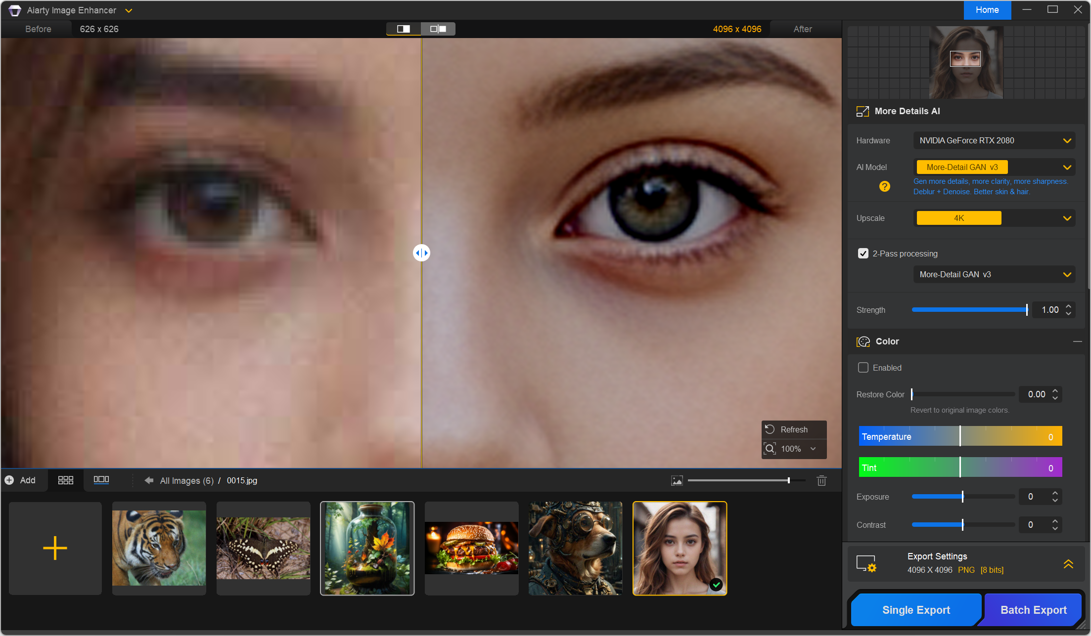Enable the Color adjustments checkbox

(863, 368)
